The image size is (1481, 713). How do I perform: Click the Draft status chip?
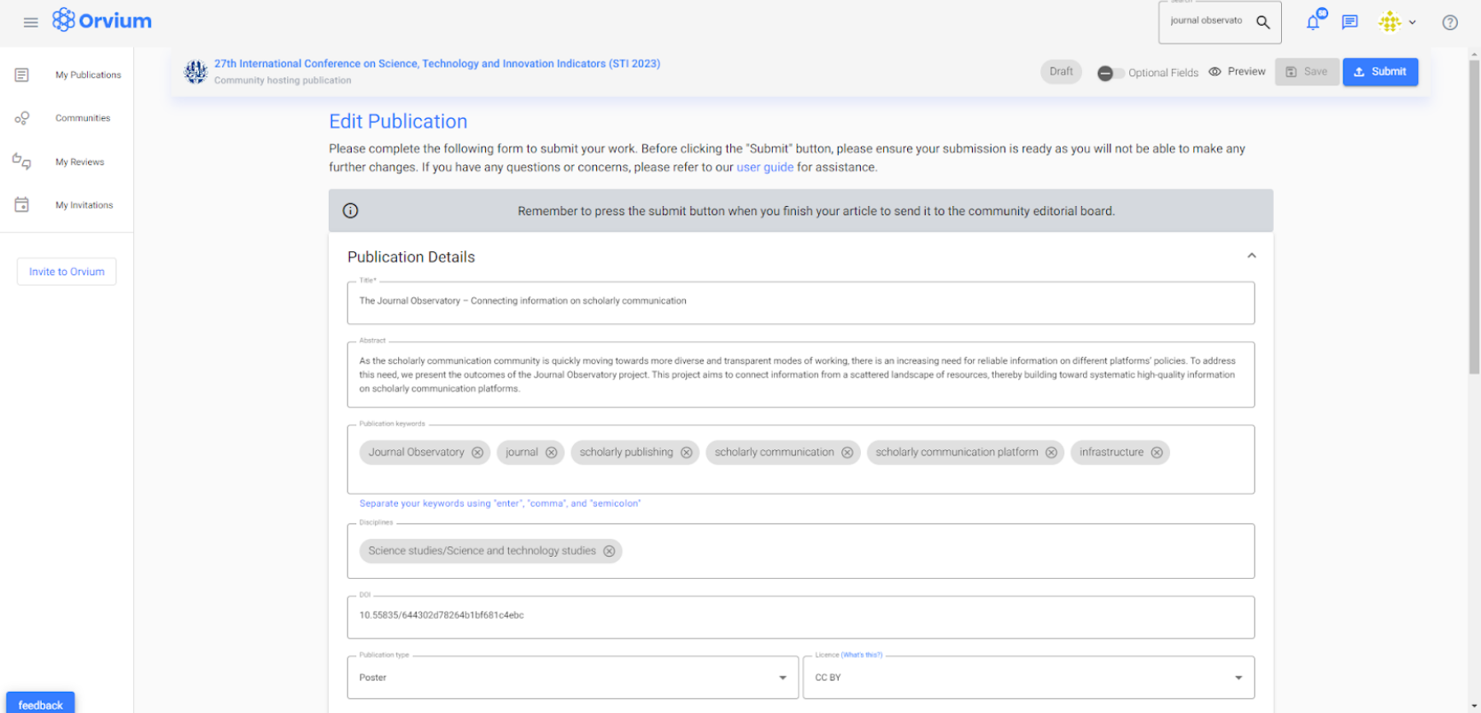[x=1061, y=72]
